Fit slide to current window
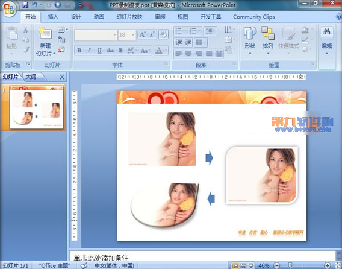Viewport: 342px width, 269px height. coord(338,265)
